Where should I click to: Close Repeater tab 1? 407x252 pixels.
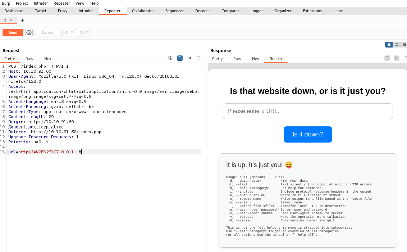tap(11, 20)
